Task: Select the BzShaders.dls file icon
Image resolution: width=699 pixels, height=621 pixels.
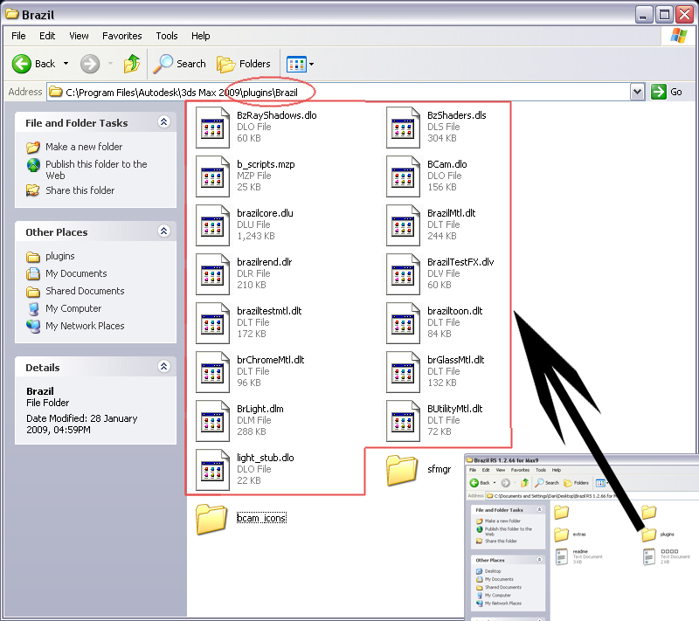Action: click(403, 128)
